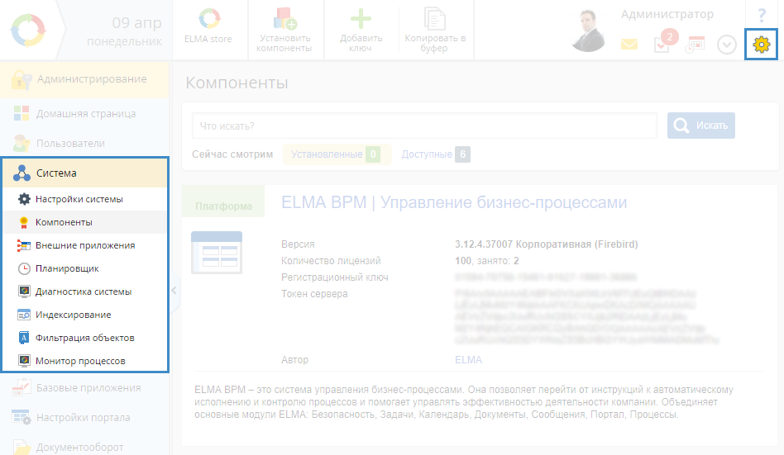The width and height of the screenshot is (784, 455).
Task: Open Планировщик
Action: tap(85, 268)
